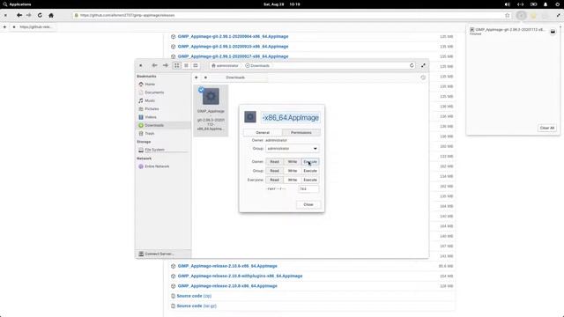Click the octal permission value field

pos(308,188)
